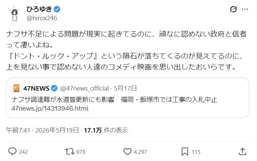Viewport: 257px width, 161px height.
Task: Bookmark this post with the bookmark icon
Action: tap(185, 151)
